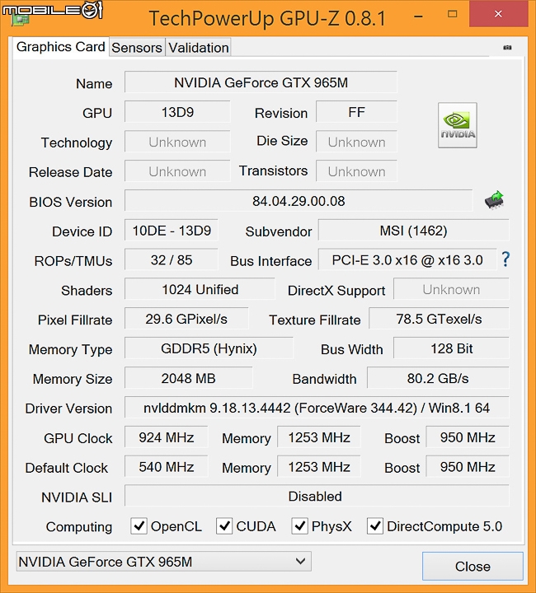
Task: Click the Driver Version field
Action: [317, 408]
